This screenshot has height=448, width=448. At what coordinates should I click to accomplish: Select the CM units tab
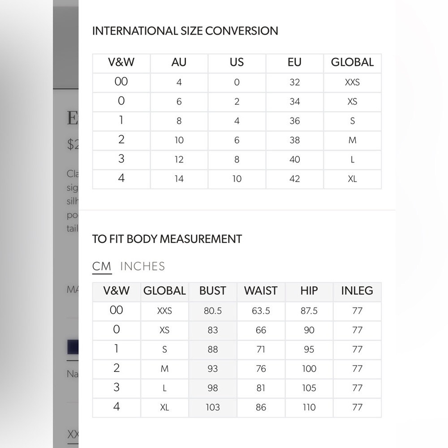point(102,266)
